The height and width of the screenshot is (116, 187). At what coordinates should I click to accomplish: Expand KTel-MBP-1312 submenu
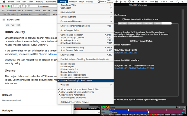pyautogui.click(x=86, y=12)
